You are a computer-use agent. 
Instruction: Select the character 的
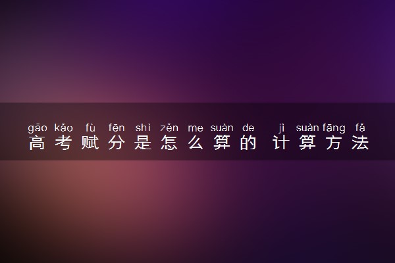248,143
